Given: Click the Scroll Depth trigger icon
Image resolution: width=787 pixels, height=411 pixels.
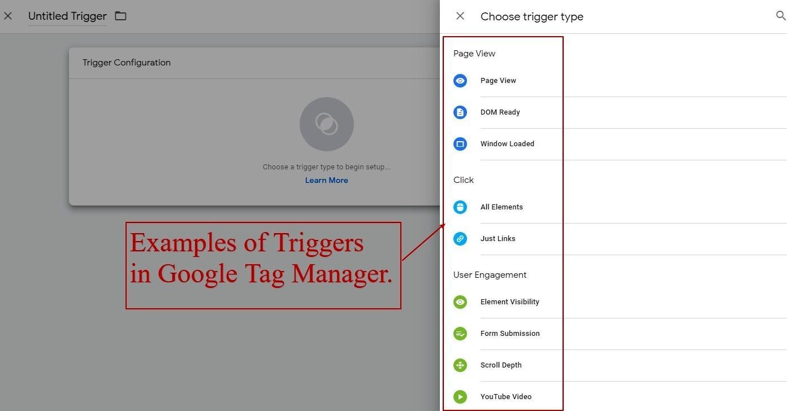Looking at the screenshot, I should pyautogui.click(x=460, y=365).
